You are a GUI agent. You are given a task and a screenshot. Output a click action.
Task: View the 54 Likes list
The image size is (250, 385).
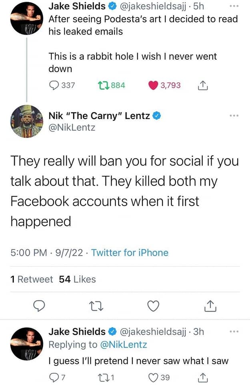coord(77,279)
